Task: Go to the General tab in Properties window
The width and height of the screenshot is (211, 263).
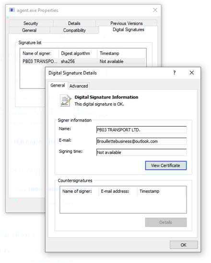Action: 29,30
